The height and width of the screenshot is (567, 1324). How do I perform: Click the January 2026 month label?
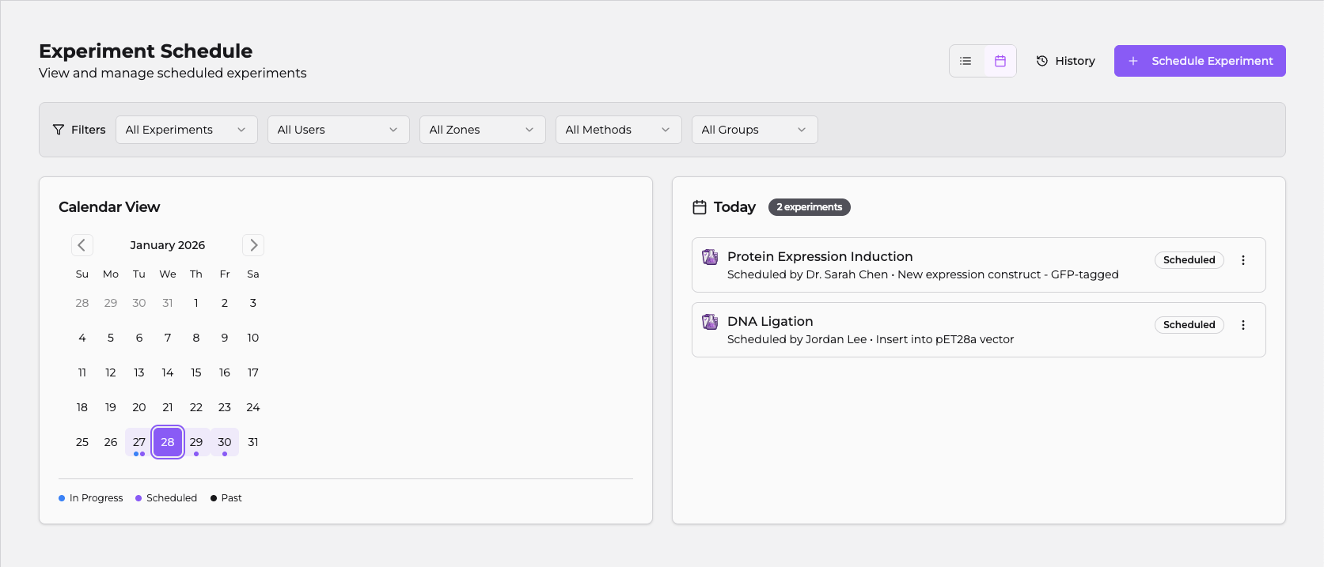(x=168, y=245)
